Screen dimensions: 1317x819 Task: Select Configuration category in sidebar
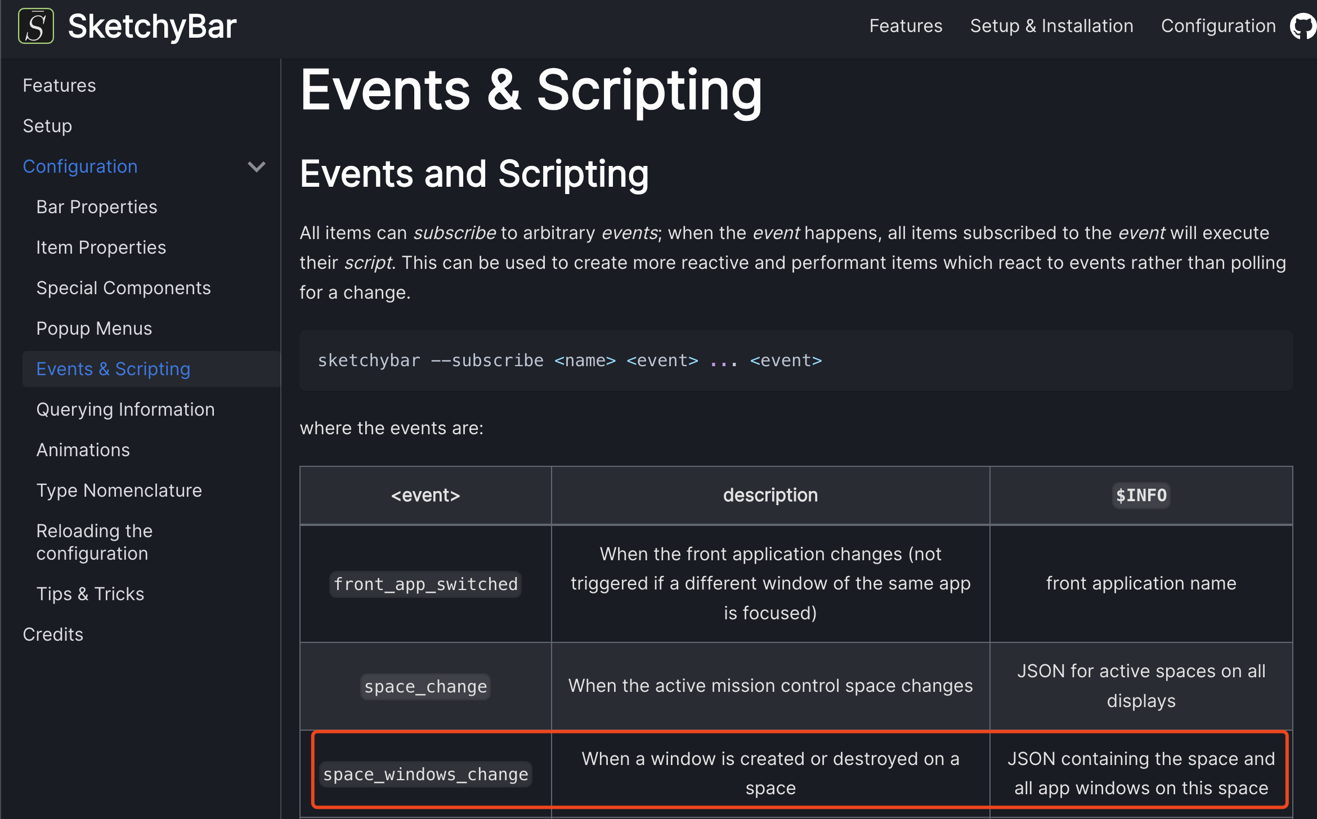(80, 166)
